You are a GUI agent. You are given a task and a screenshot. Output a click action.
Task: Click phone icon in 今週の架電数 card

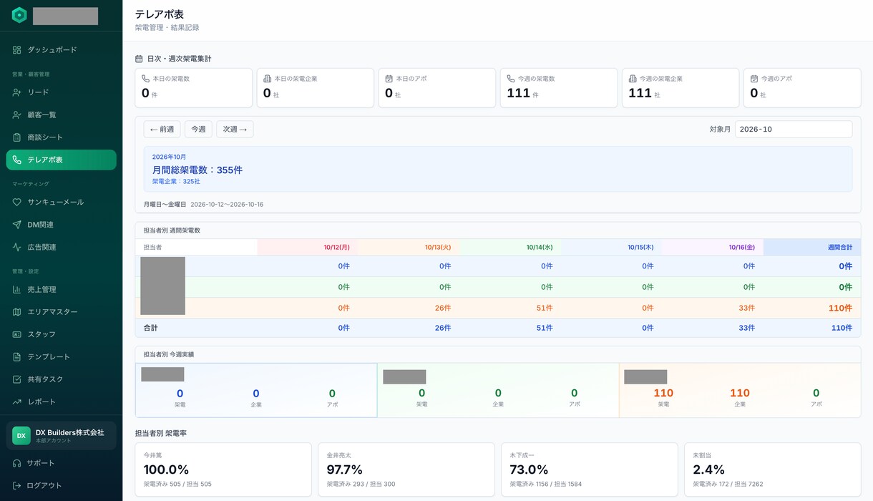pos(511,79)
